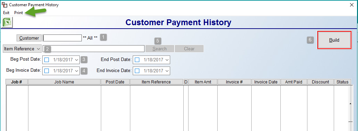Export to Excel using the spreadsheet icon
The width and height of the screenshot is (358, 131).
7,22
